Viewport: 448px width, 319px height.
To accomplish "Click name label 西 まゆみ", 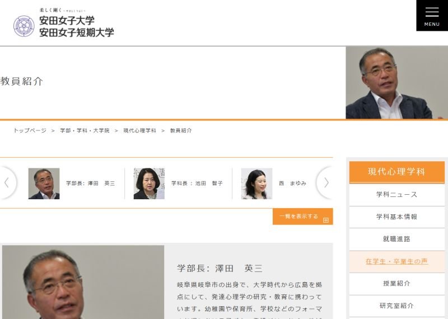I will [x=292, y=184].
